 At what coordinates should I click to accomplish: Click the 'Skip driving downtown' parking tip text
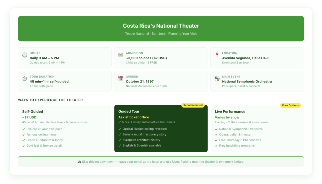point(163,162)
